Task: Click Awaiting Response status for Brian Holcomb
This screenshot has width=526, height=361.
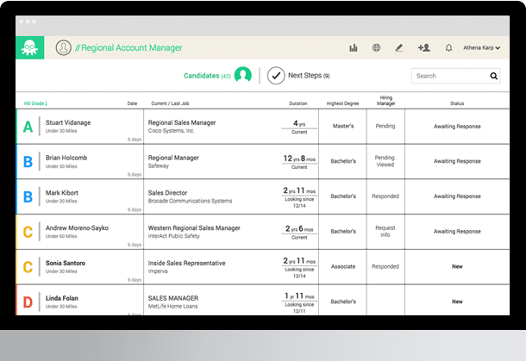Action: click(457, 161)
